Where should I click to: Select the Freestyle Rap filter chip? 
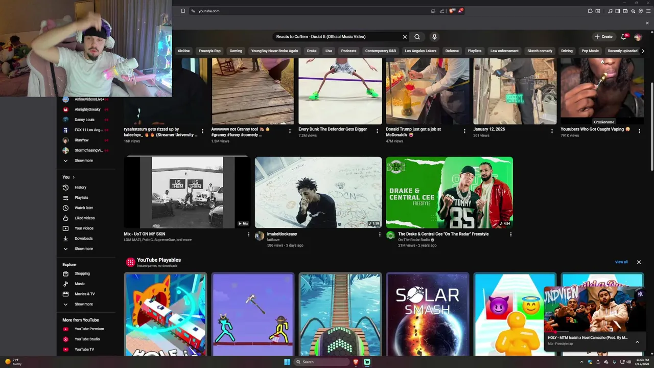pyautogui.click(x=209, y=51)
